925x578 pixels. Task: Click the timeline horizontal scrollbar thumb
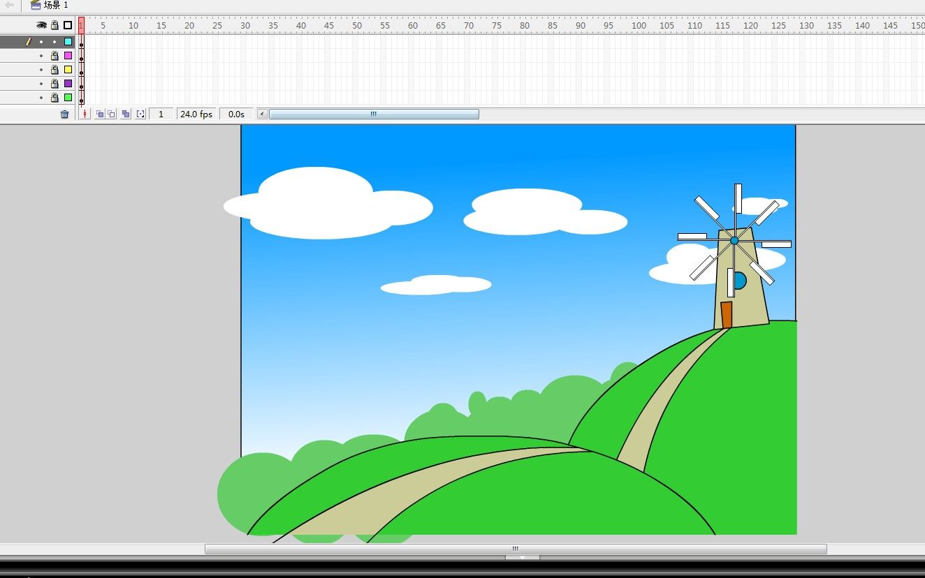click(374, 114)
